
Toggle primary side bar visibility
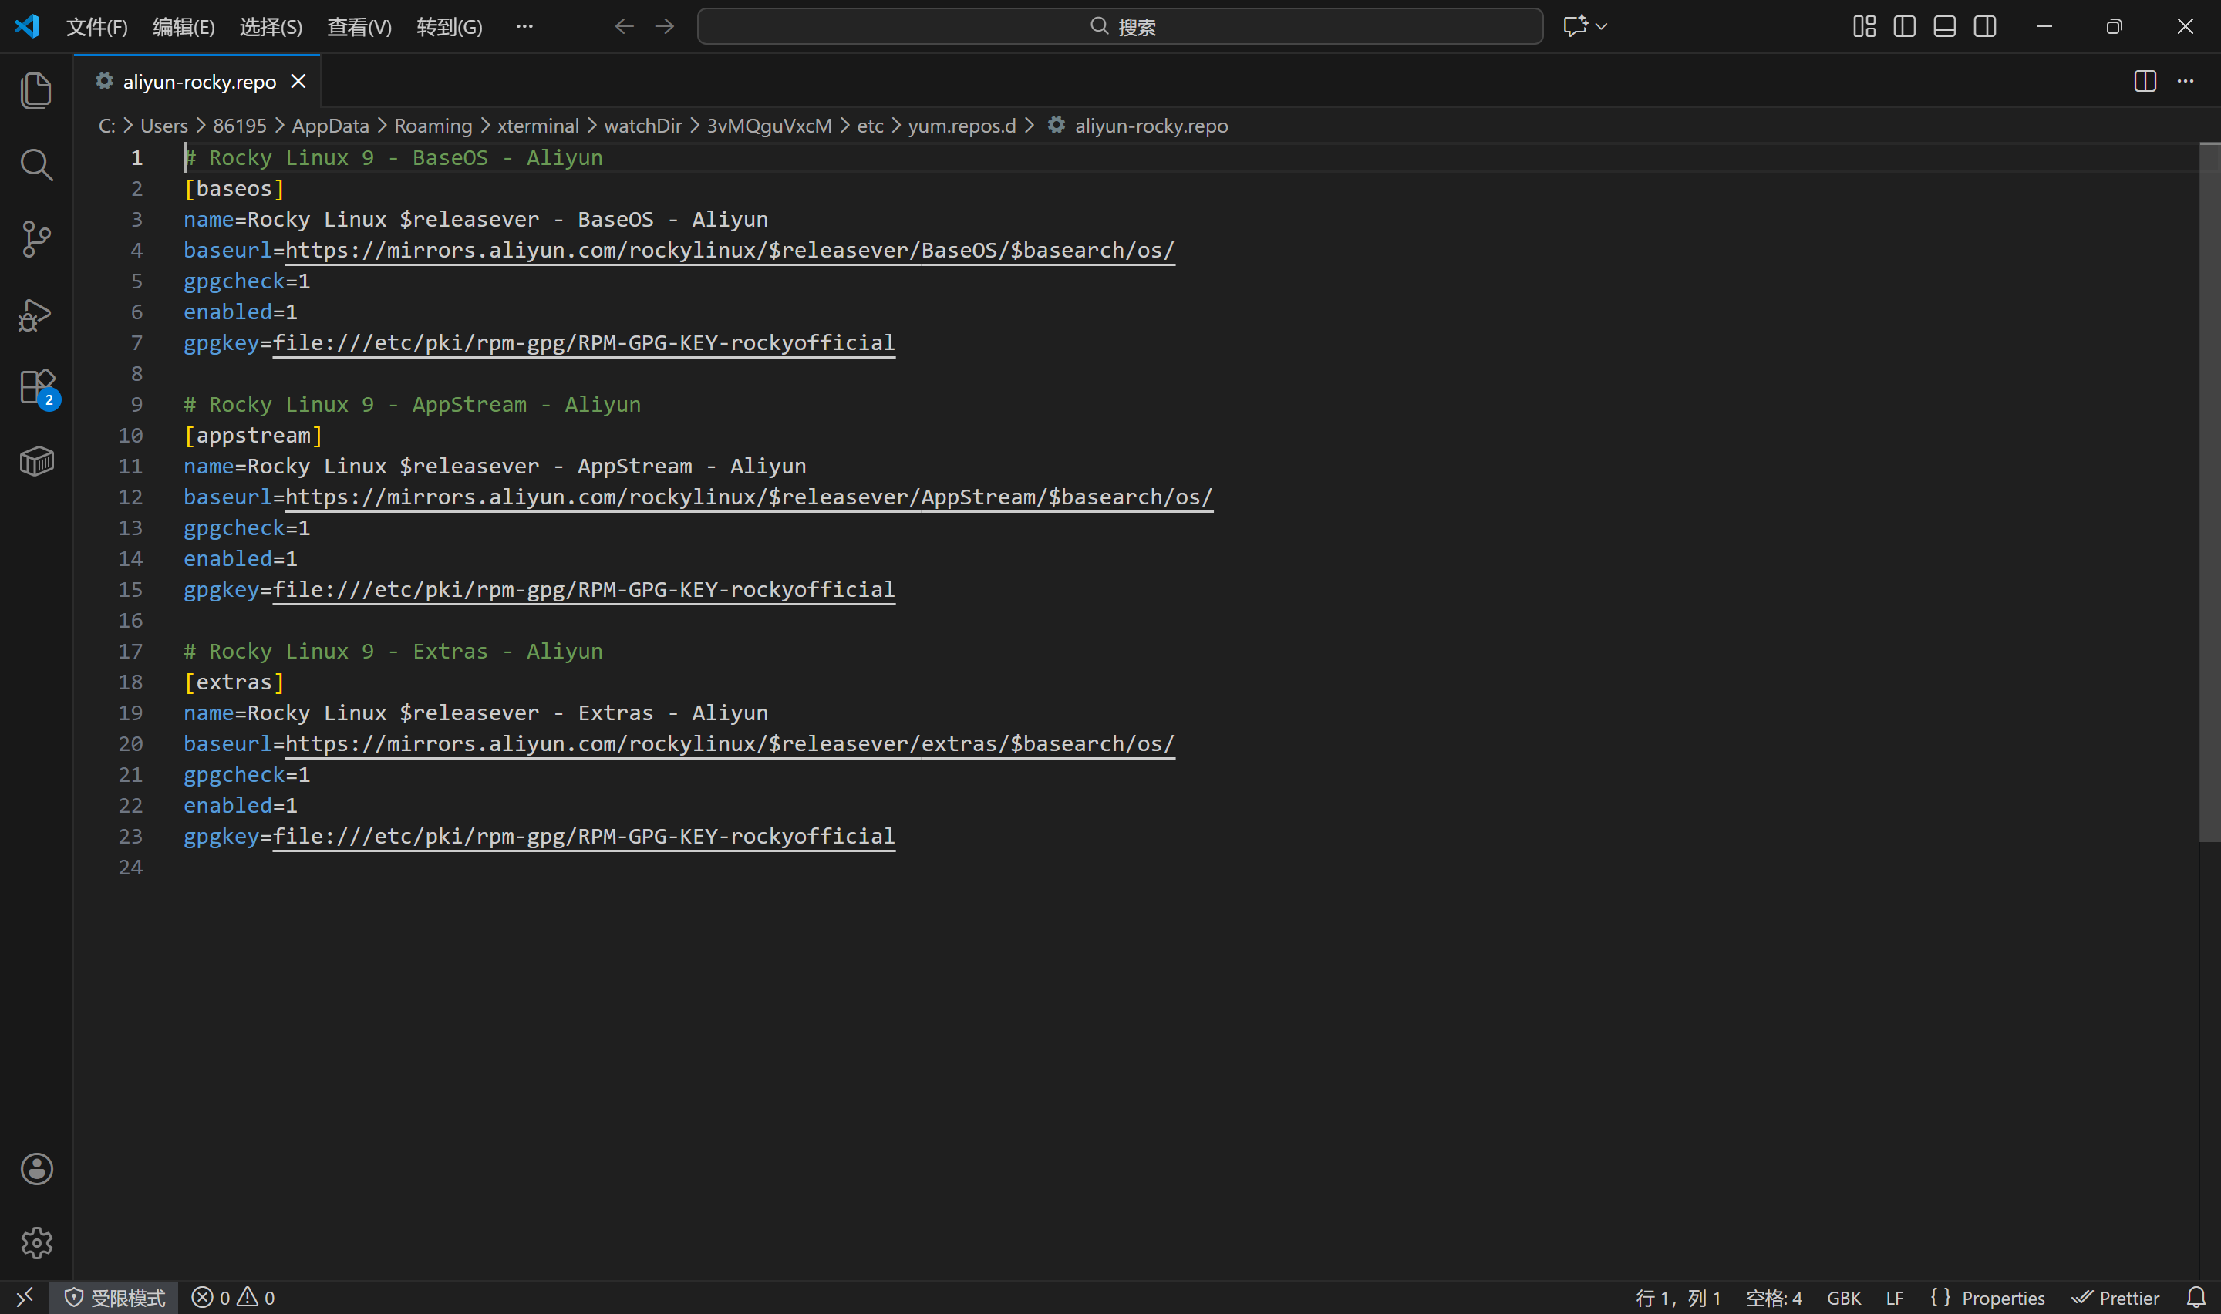coord(1904,26)
